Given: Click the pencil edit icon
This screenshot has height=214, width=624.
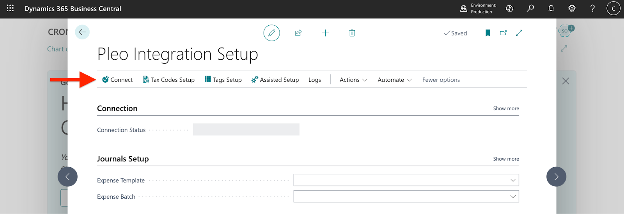Looking at the screenshot, I should [x=271, y=33].
